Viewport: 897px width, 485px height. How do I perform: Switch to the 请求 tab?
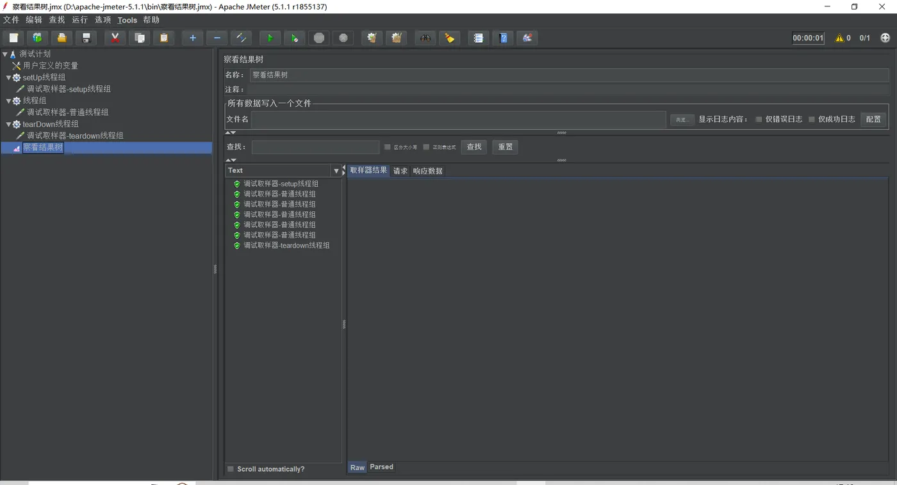(x=400, y=171)
